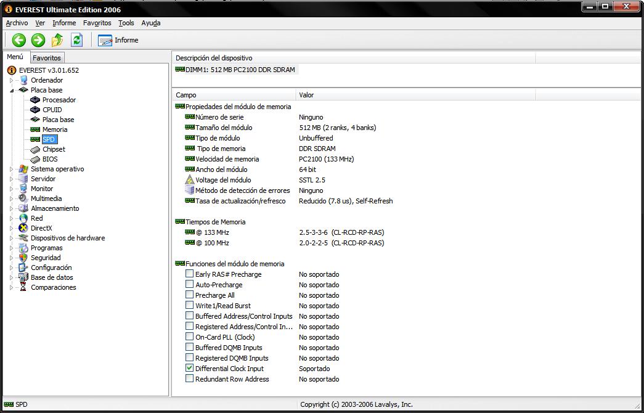Open the Ver menu
644x413 pixels.
[40, 23]
